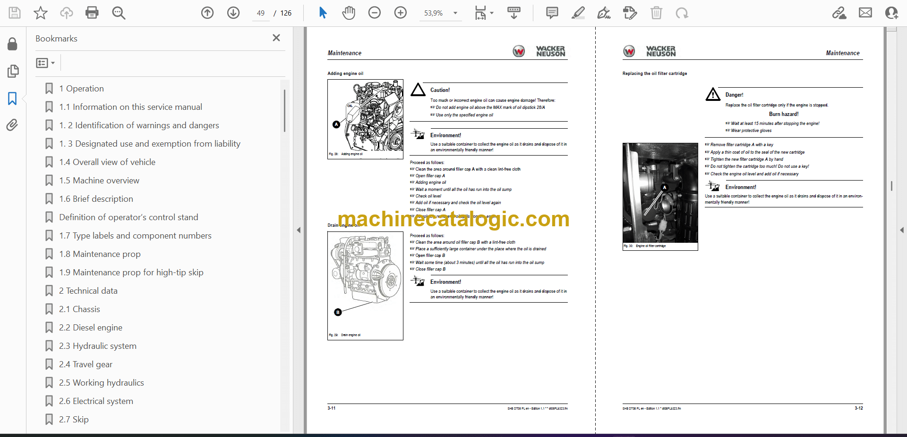Open the '2.2 Diesel engine' bookmark

[x=90, y=328]
